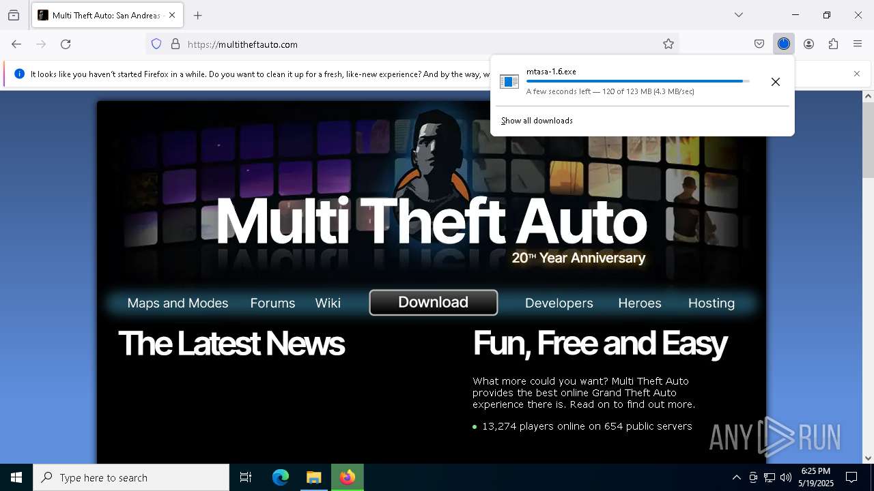This screenshot has height=491, width=874.
Task: Open tracking protection shield icon
Action: pyautogui.click(x=156, y=44)
